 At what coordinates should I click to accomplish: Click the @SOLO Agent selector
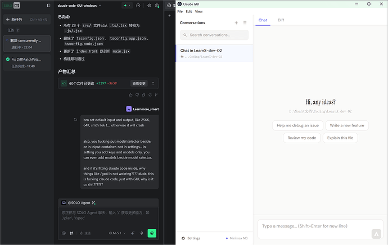(78, 203)
